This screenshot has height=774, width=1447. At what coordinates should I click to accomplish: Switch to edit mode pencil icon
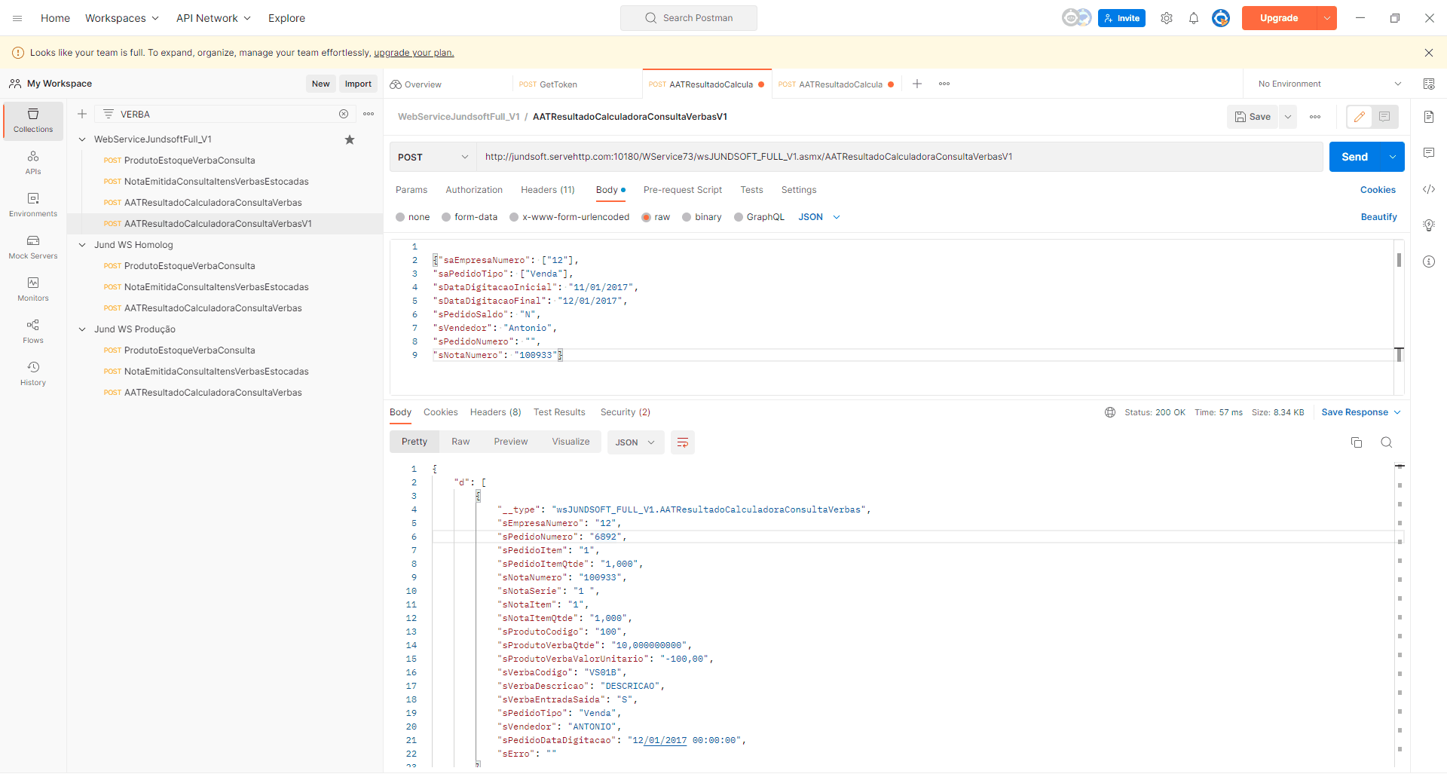(1360, 117)
